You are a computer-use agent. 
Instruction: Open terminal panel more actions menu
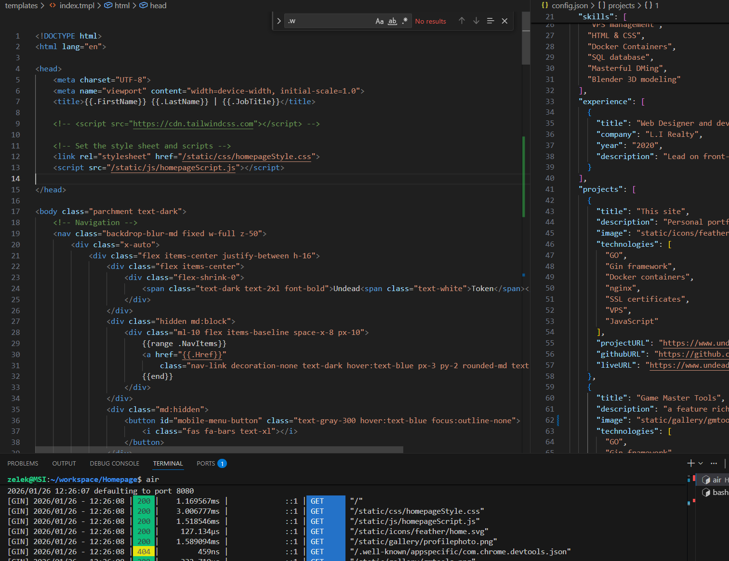(x=714, y=463)
